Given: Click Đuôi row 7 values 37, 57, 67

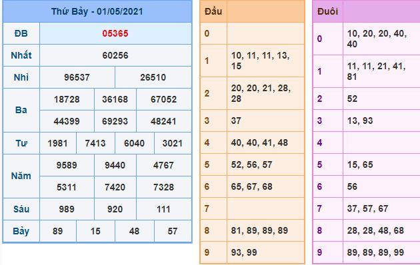Looking at the screenshot, I should (x=367, y=208).
